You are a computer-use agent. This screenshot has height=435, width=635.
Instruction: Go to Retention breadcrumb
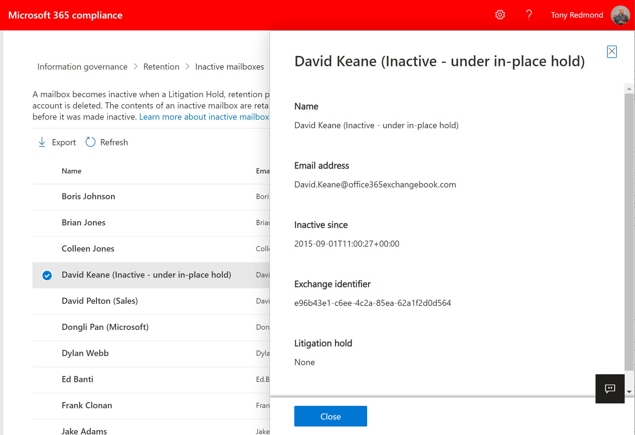coord(161,67)
